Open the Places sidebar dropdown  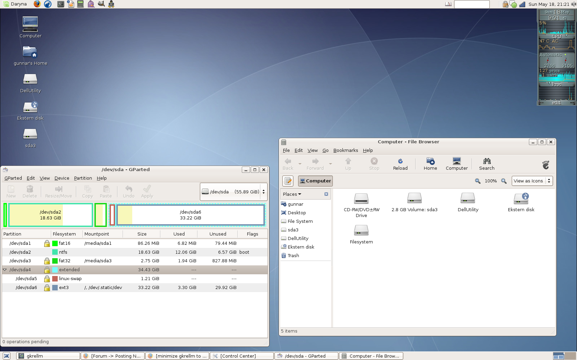[292, 194]
